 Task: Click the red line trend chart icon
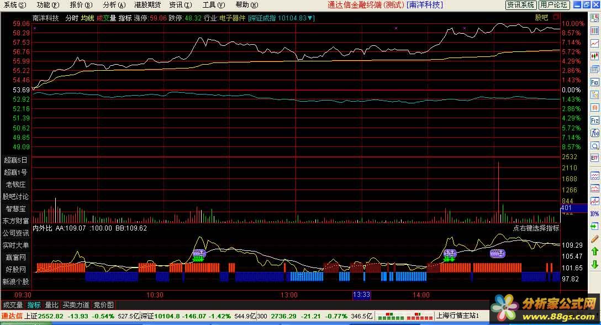pyautogui.click(x=594, y=43)
